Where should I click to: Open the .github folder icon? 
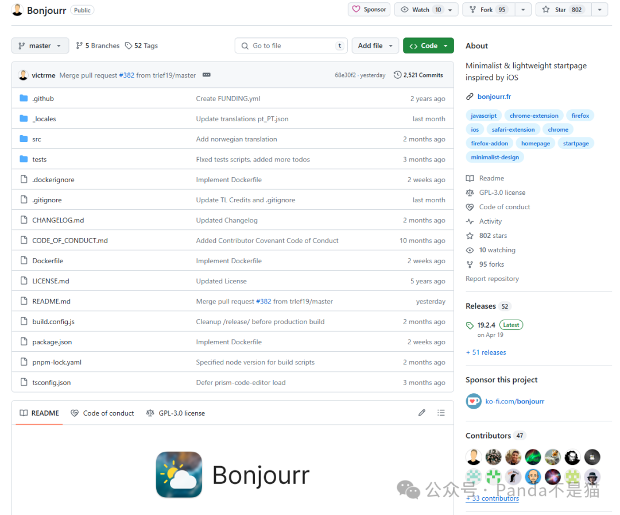pos(24,98)
